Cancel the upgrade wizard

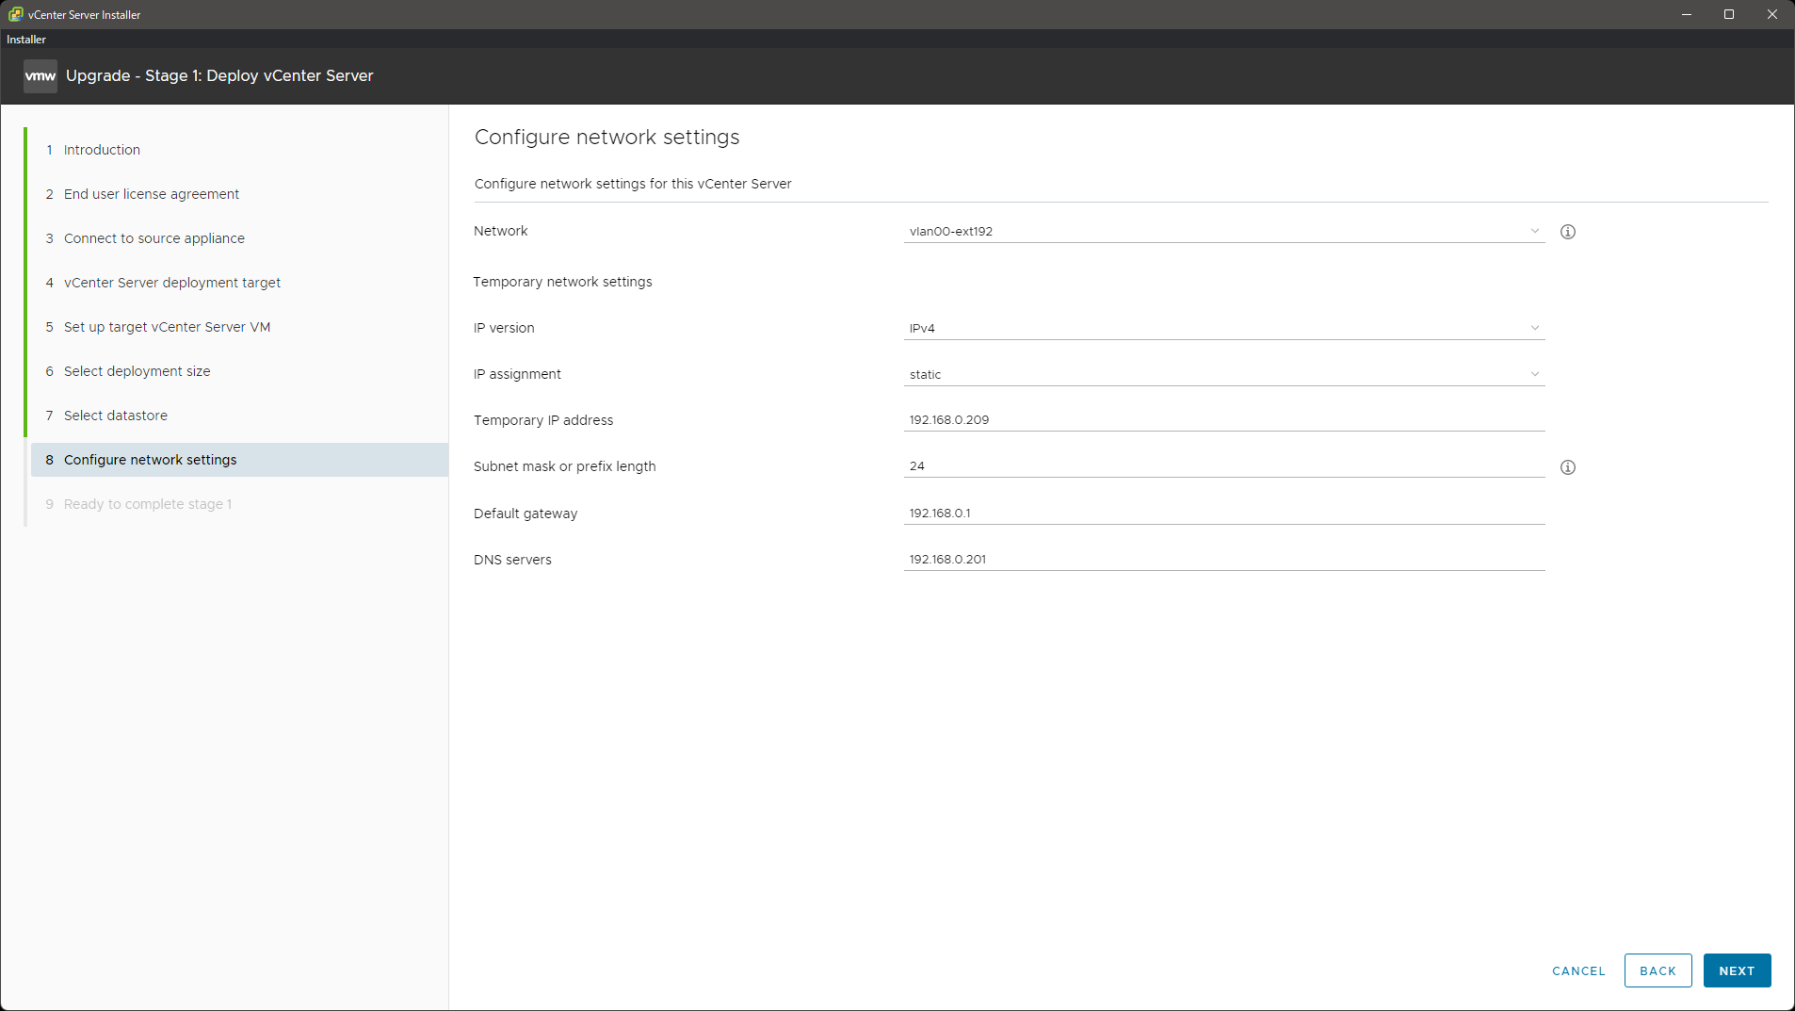pos(1578,970)
